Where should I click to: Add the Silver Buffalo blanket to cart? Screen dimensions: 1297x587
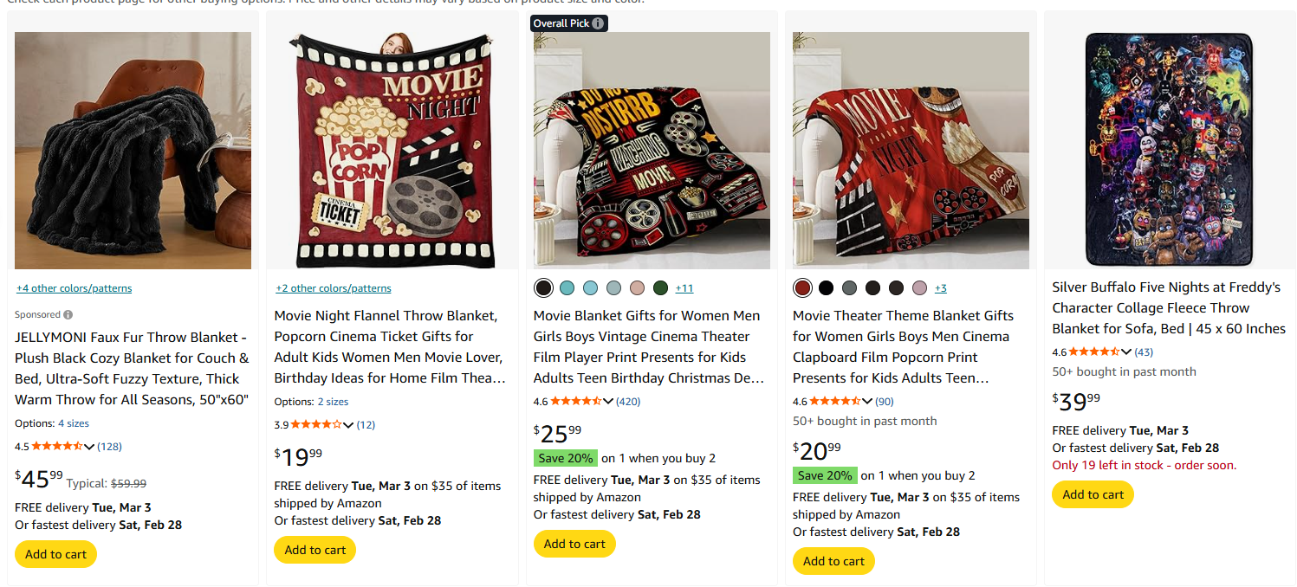tap(1093, 494)
